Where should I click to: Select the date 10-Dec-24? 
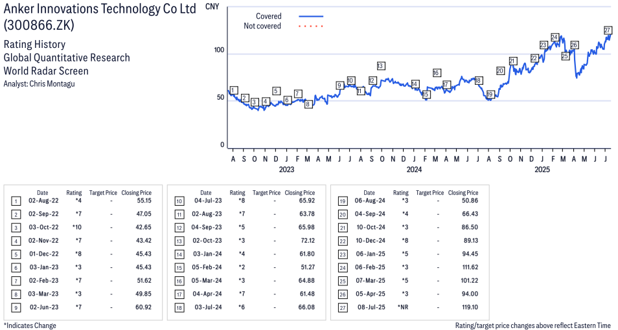[x=370, y=241]
